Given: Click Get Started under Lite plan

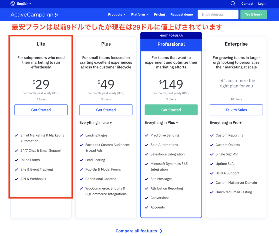Looking at the screenshot, I should point(41,110).
